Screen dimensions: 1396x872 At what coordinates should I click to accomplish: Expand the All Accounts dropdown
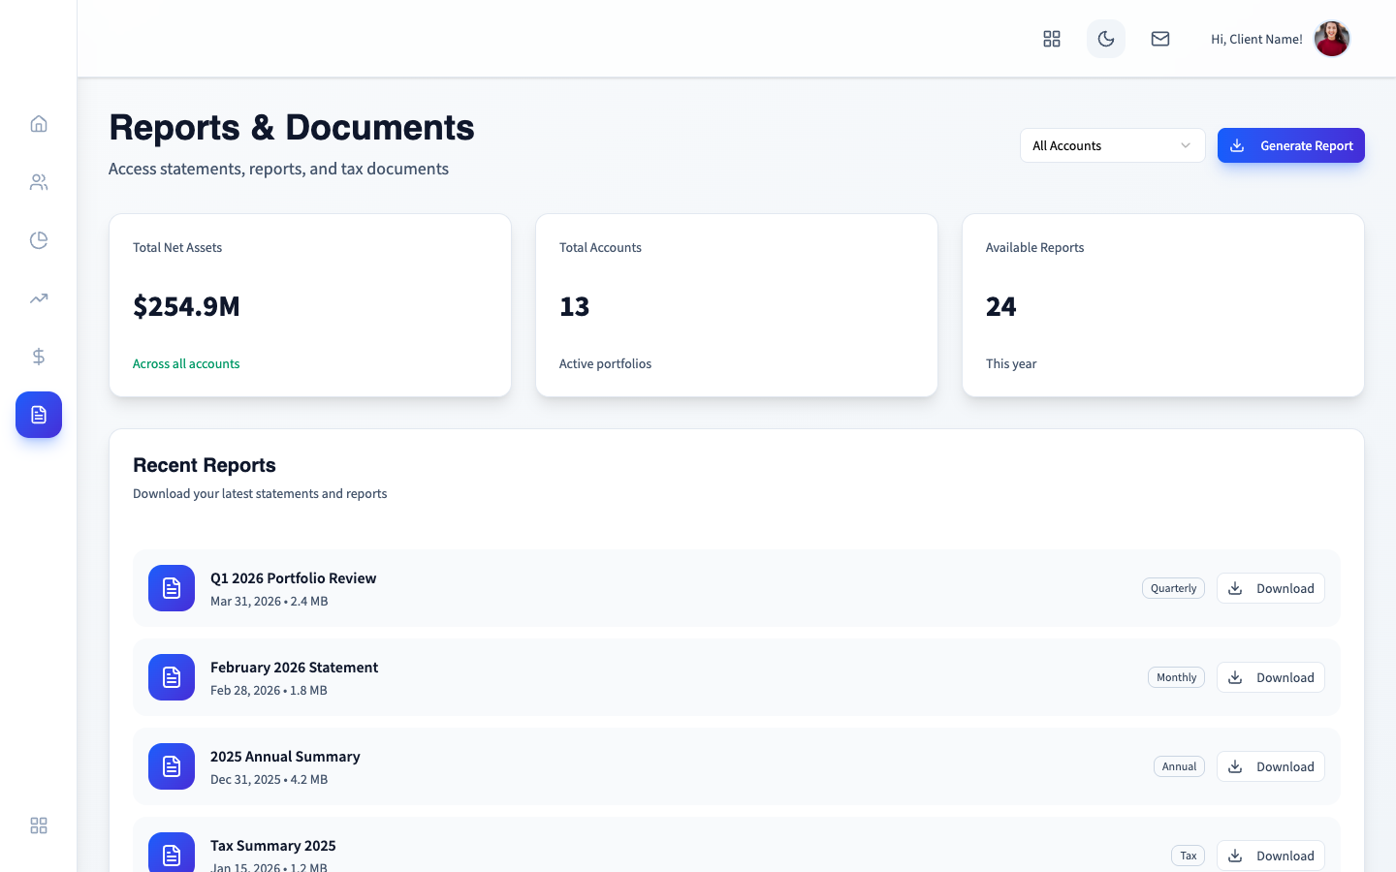coord(1112,145)
